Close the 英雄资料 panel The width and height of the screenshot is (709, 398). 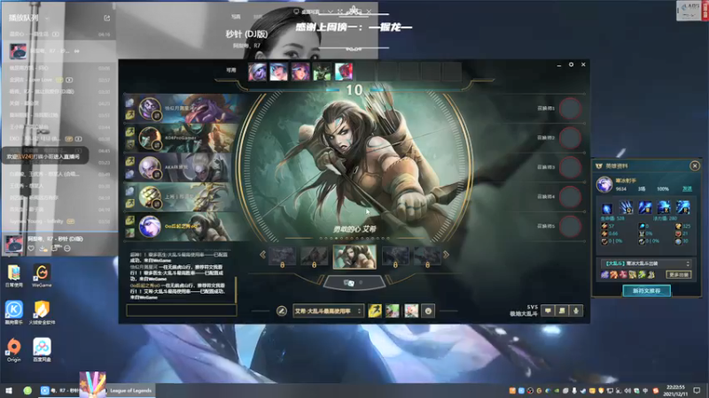[695, 166]
